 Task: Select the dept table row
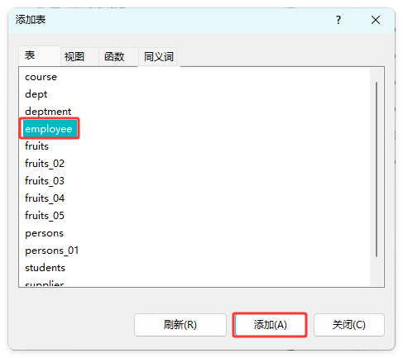tap(36, 94)
